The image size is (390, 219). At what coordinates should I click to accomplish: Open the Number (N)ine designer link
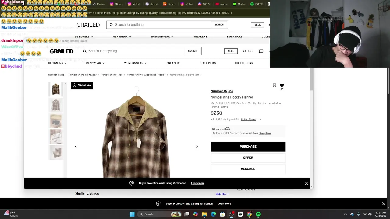click(x=222, y=91)
